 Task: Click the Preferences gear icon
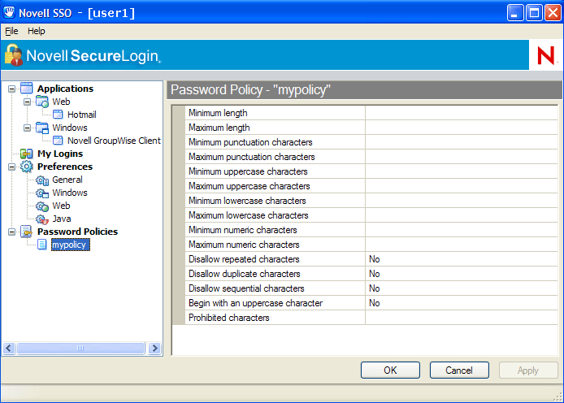(x=27, y=167)
